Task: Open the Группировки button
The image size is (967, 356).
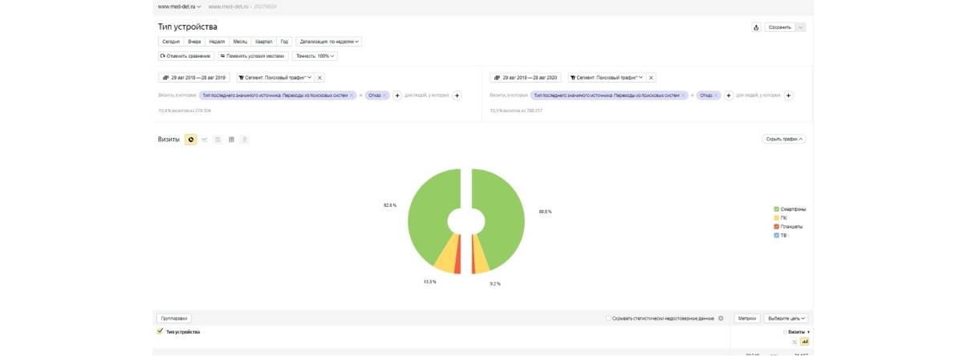Action: [x=174, y=318]
